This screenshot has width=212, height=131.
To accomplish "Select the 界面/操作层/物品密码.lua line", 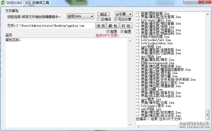I will click(x=158, y=33).
